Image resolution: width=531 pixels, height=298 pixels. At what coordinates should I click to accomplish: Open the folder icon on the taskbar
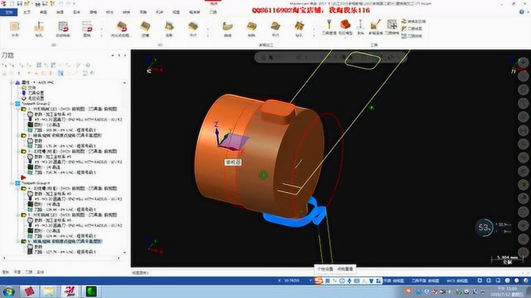pyautogui.click(x=49, y=291)
